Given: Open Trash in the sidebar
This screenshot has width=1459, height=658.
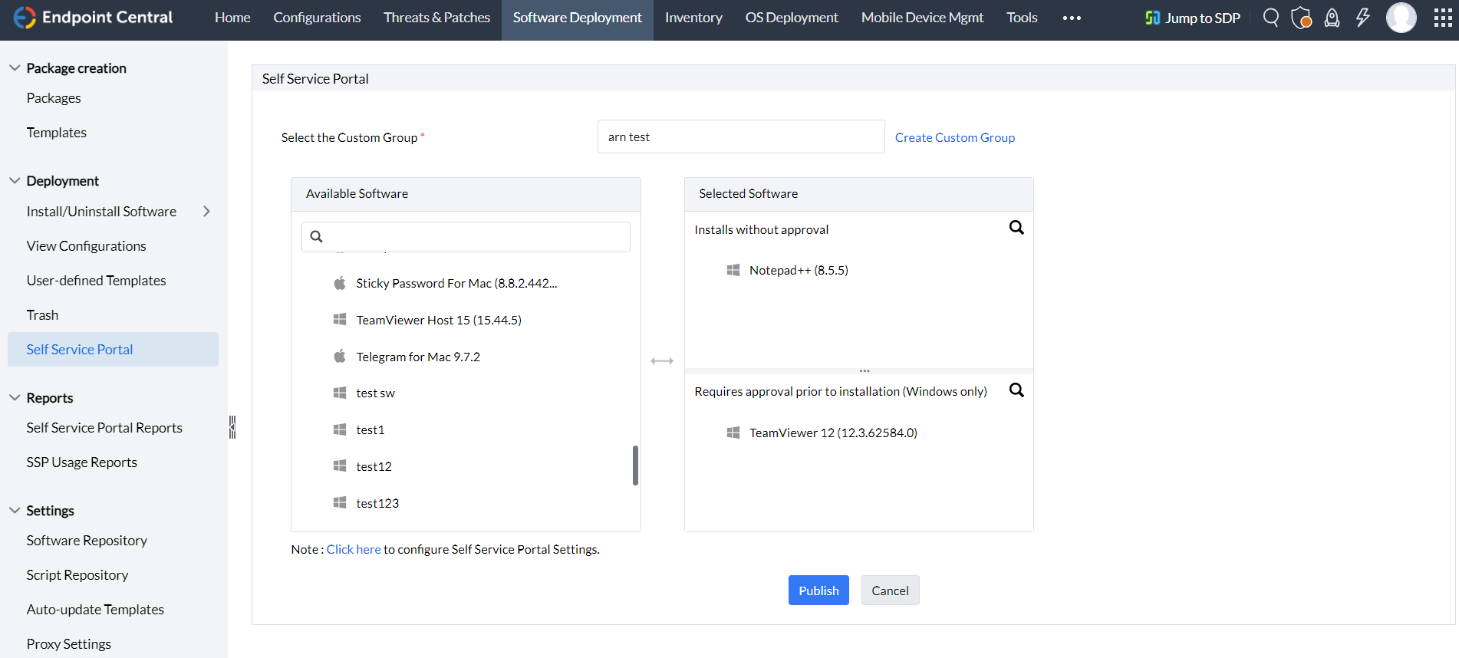Looking at the screenshot, I should (42, 315).
